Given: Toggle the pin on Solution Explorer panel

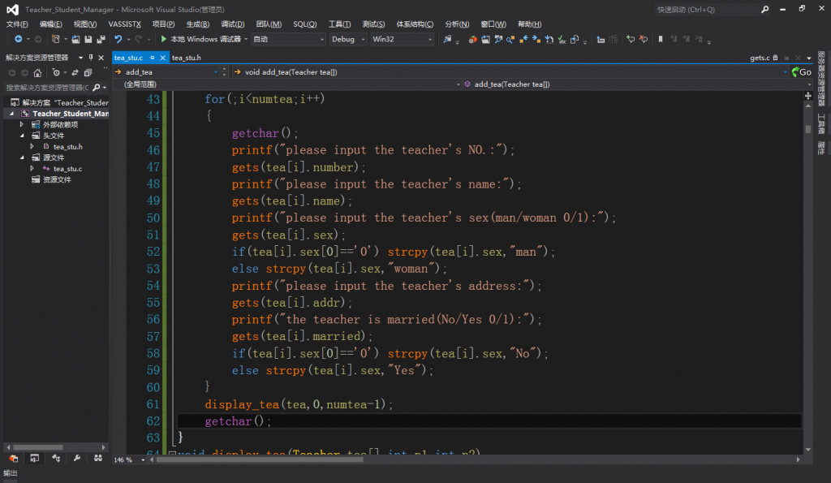Looking at the screenshot, I should point(90,58).
